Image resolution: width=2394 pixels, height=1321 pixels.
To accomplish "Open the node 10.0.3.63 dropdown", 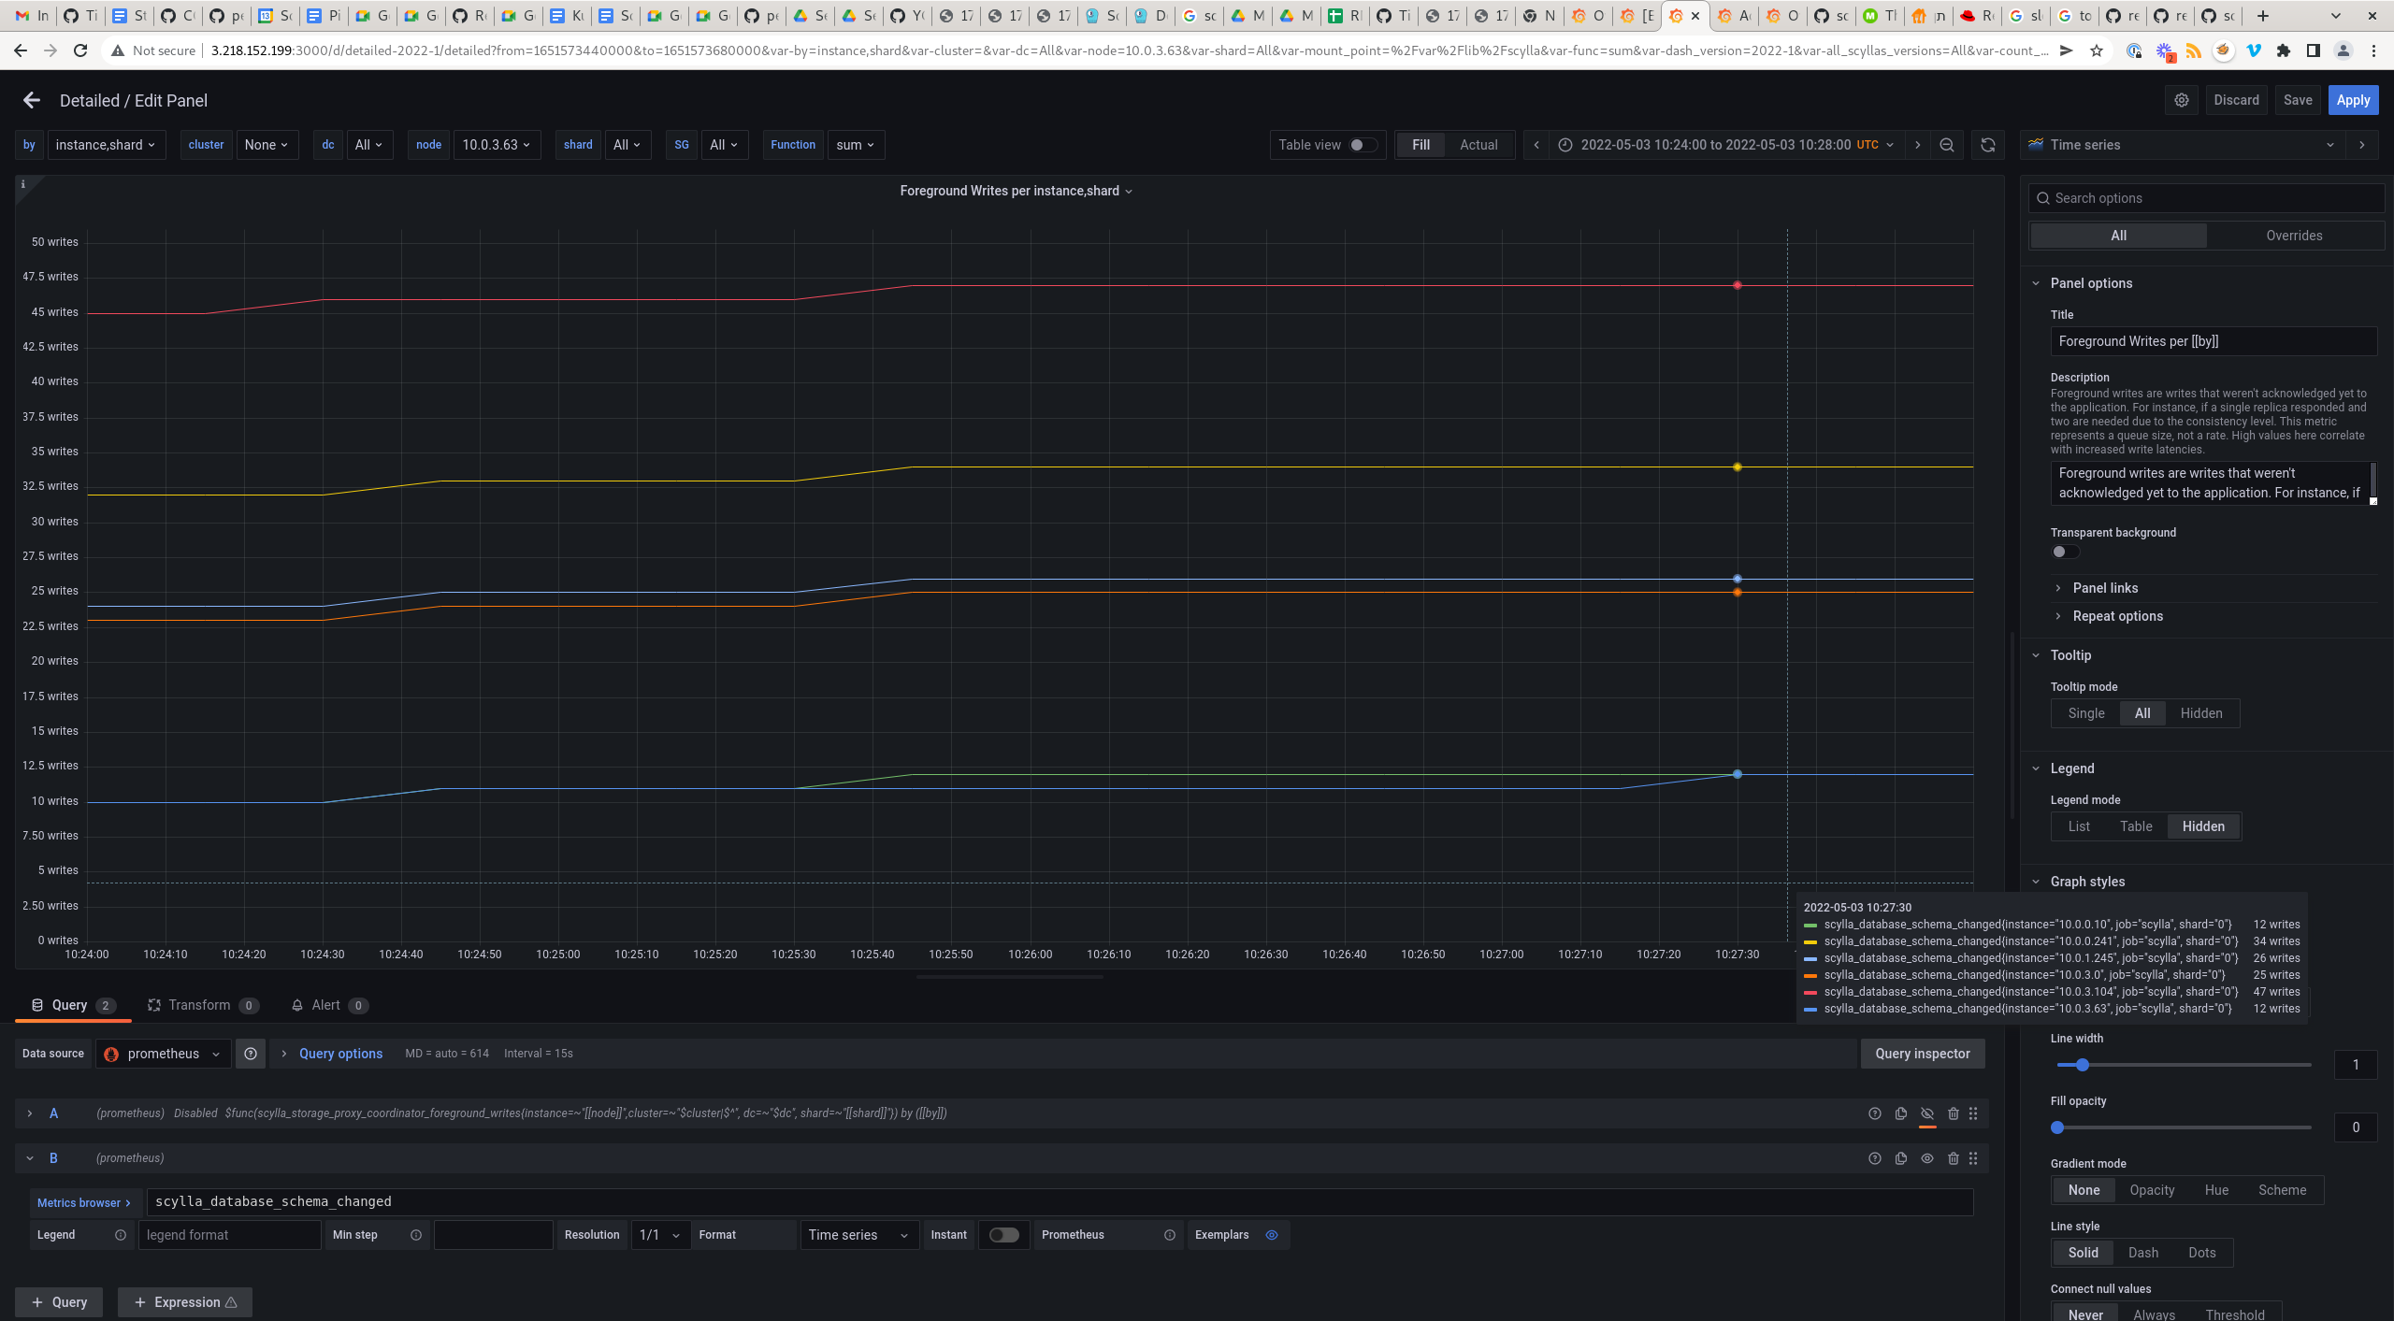I will 496,145.
